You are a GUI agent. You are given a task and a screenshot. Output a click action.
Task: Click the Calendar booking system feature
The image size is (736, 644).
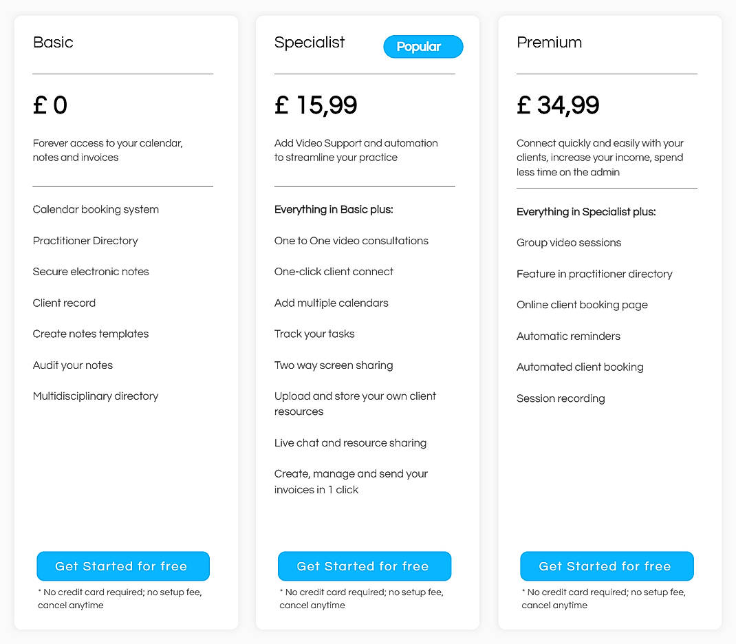96,209
